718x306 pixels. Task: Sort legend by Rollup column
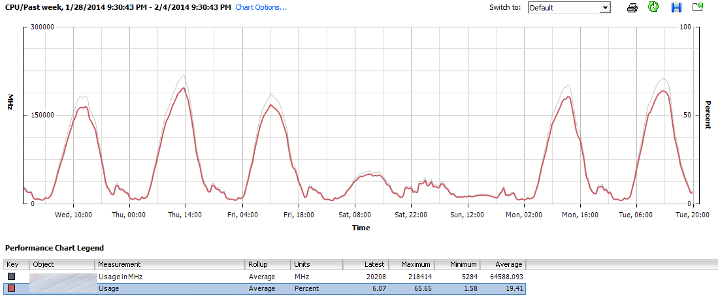pyautogui.click(x=268, y=264)
